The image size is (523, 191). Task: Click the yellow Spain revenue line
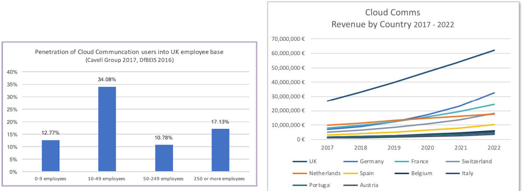[x=410, y=130]
